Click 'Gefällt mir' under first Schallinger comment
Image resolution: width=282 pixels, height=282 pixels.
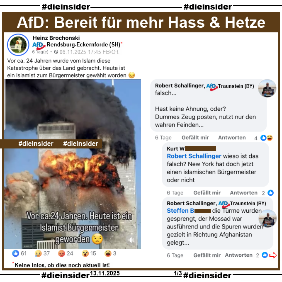point(195,138)
